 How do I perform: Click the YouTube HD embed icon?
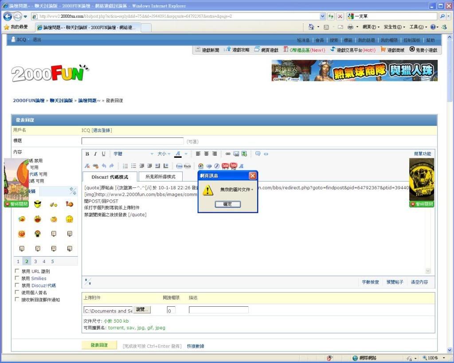(233, 166)
